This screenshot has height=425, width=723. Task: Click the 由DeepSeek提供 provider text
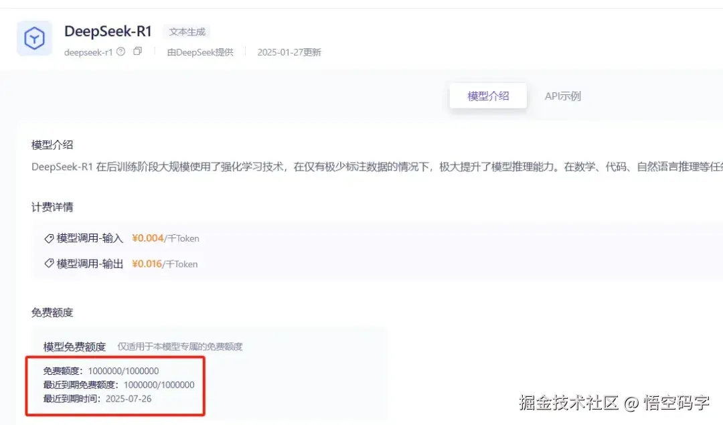pyautogui.click(x=200, y=52)
